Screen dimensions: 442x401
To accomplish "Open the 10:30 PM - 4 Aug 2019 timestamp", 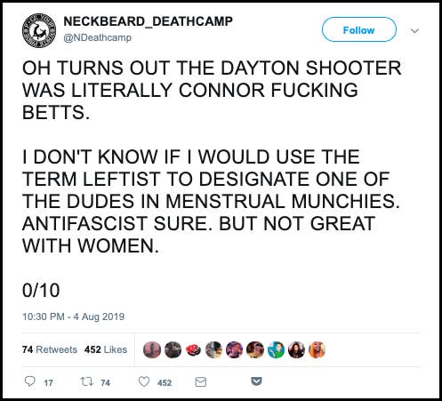I will 73,317.
